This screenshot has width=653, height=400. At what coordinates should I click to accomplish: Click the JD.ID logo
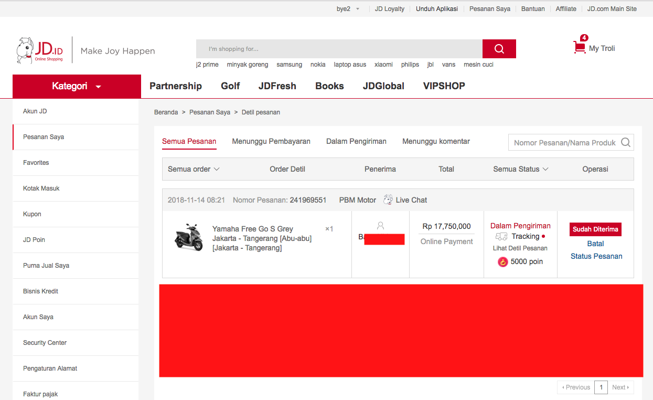coord(40,50)
